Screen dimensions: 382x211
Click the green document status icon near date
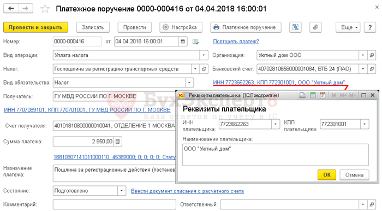click(x=195, y=42)
